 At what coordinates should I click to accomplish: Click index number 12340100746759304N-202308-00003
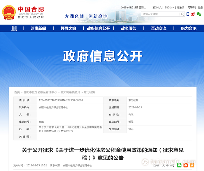click(61, 100)
